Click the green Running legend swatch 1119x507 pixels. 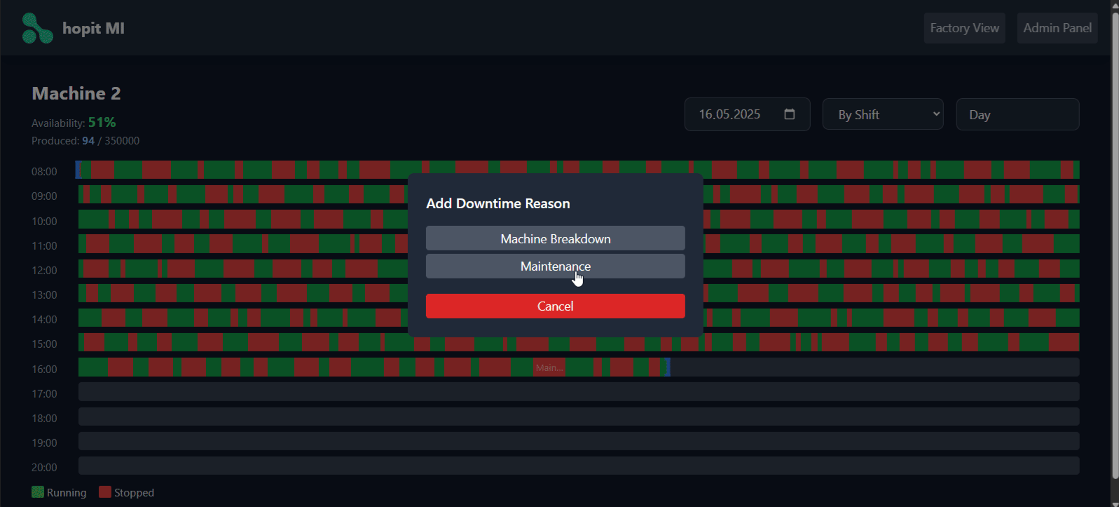tap(38, 492)
